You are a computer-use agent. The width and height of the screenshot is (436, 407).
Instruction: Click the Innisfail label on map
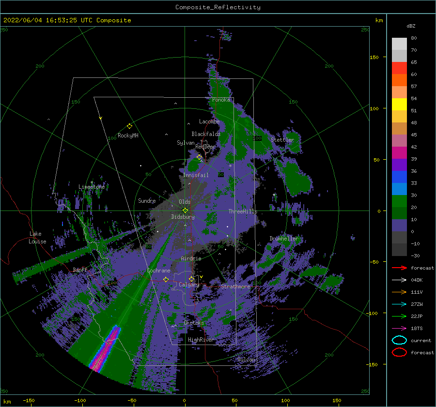click(x=196, y=175)
